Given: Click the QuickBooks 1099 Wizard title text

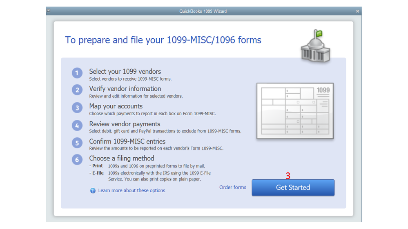Looking at the screenshot, I should (203, 11).
